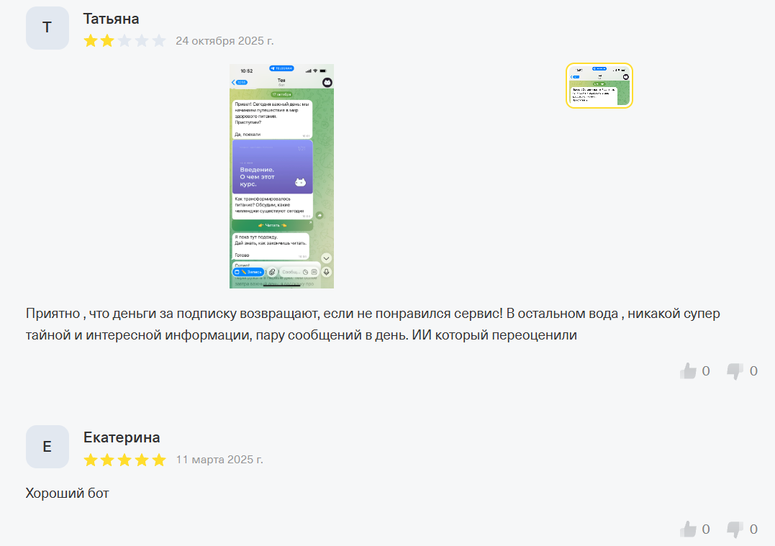Click the blue back arrow in the Telegram screenshot
775x546 pixels.
coord(234,83)
